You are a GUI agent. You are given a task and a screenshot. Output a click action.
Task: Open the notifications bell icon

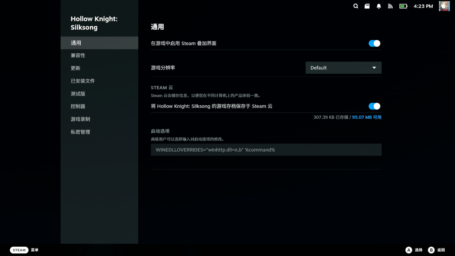pos(379,6)
